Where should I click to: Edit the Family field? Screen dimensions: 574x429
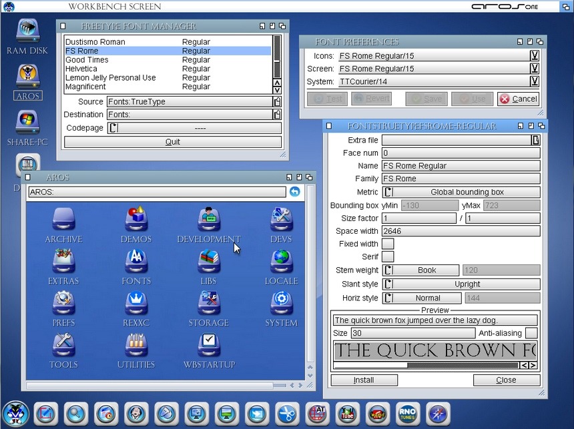pos(461,179)
